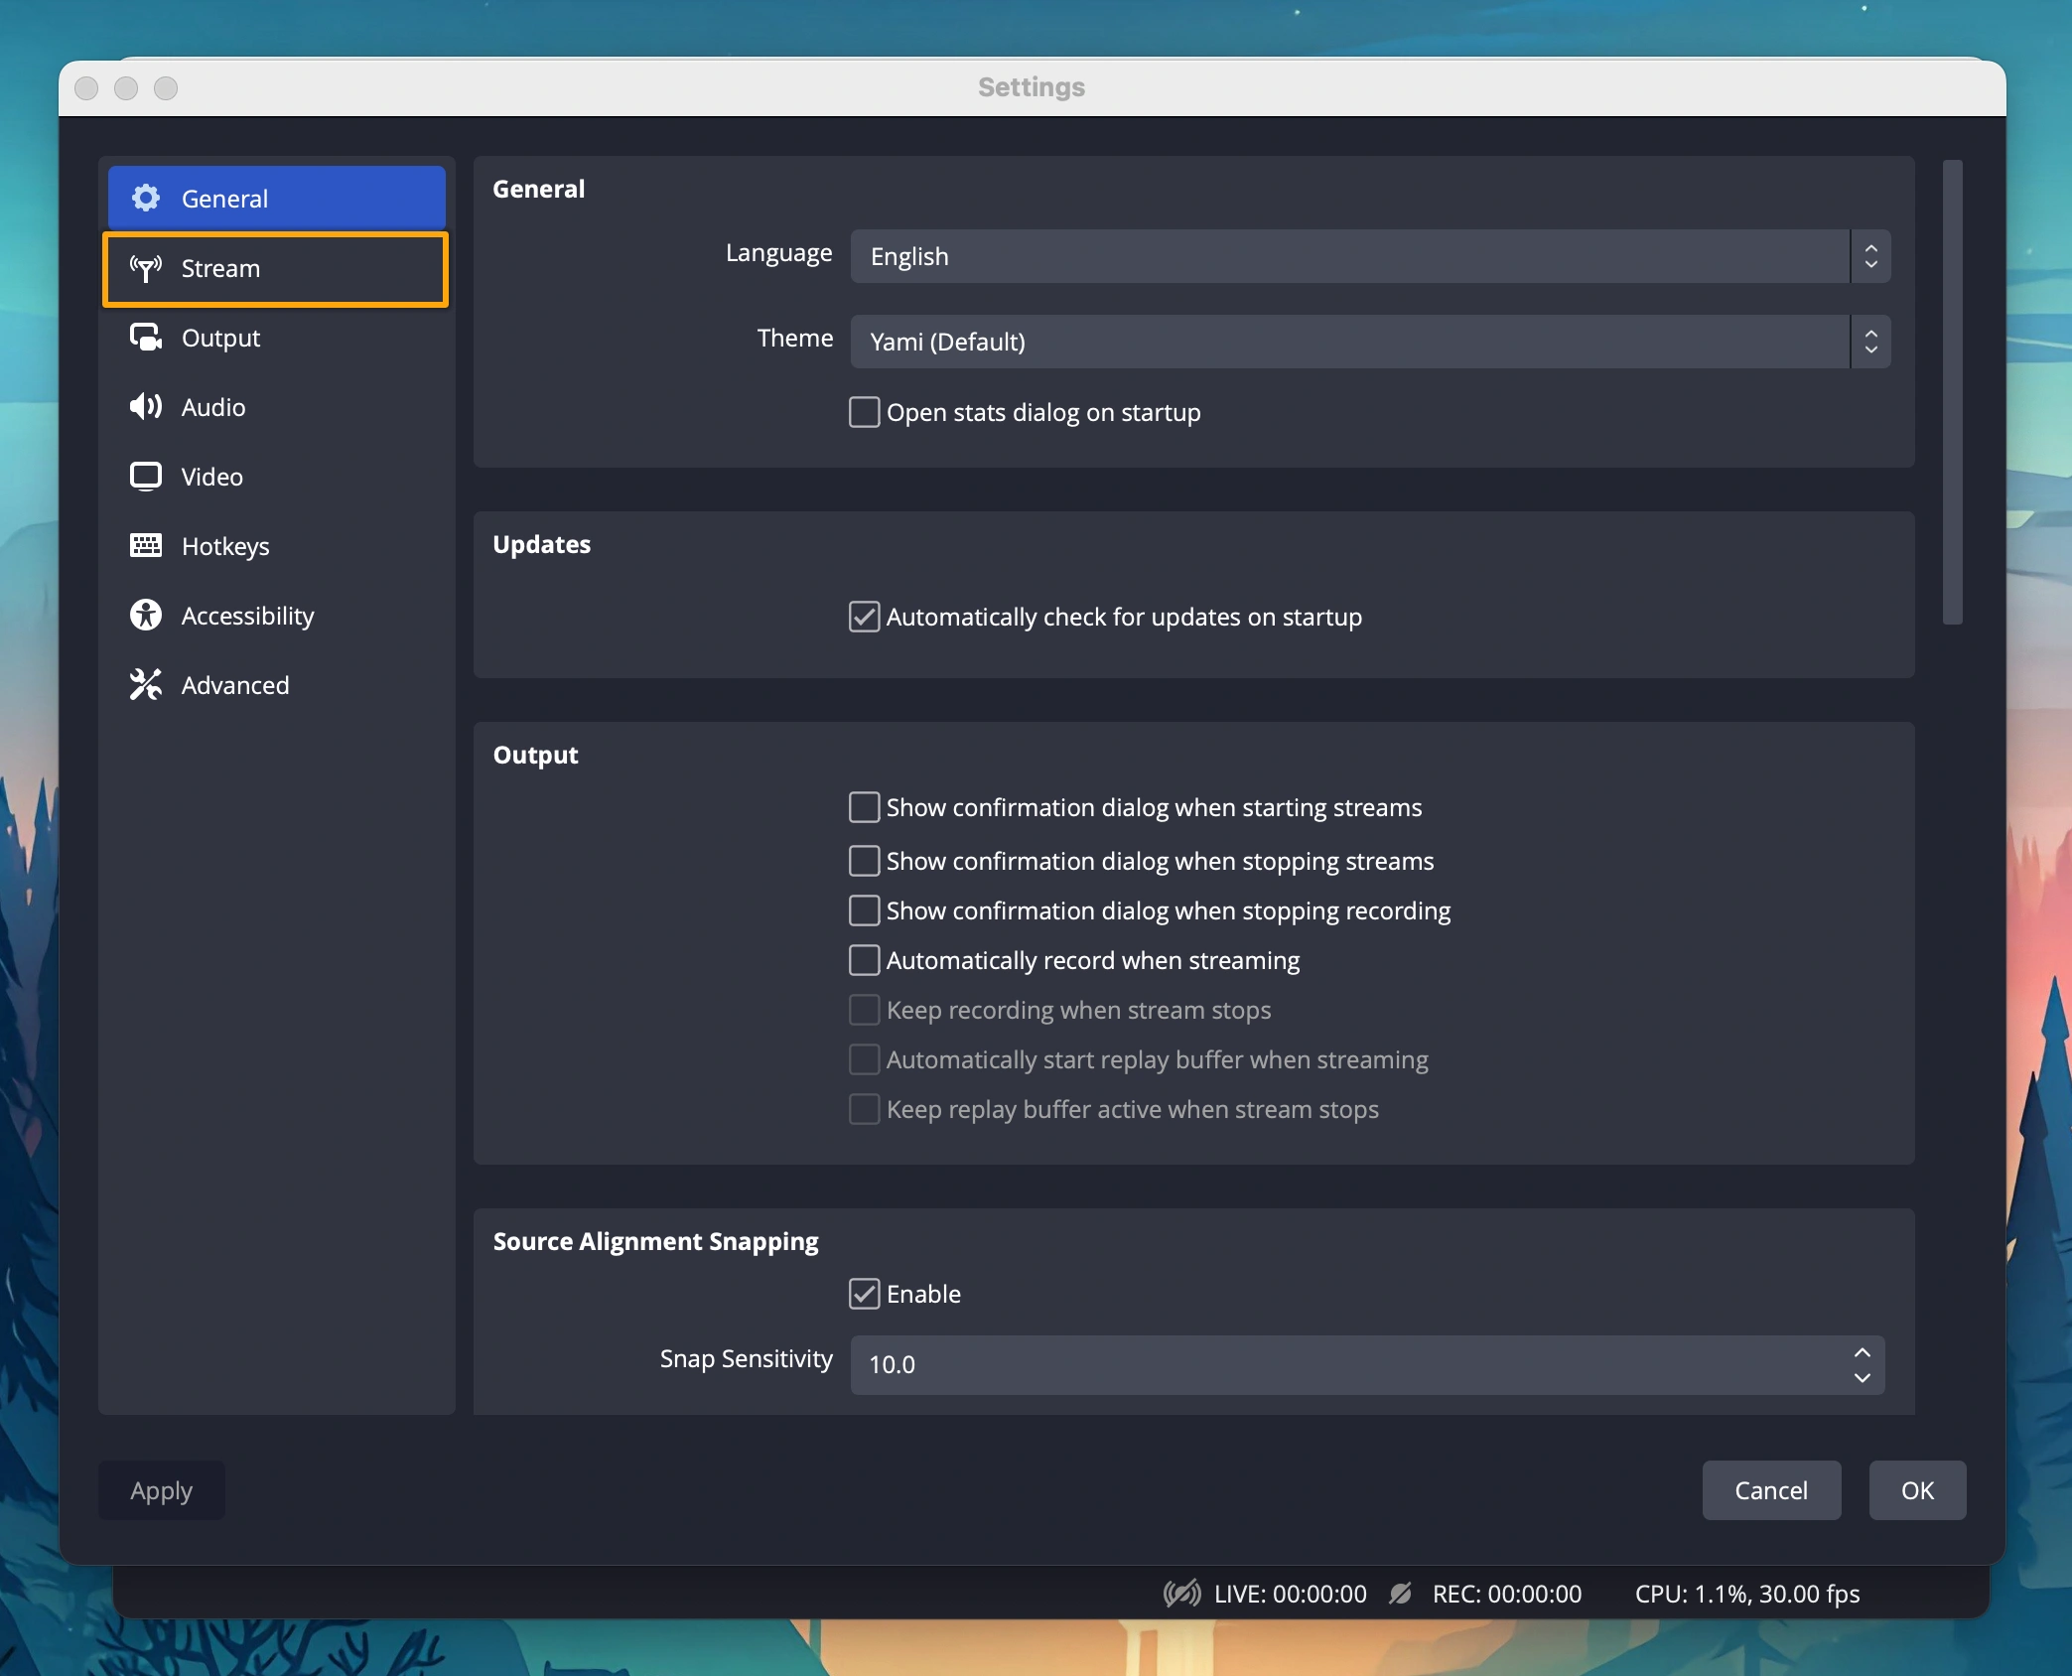
Task: Click the settings vertical scrollbar
Action: pos(1952,392)
